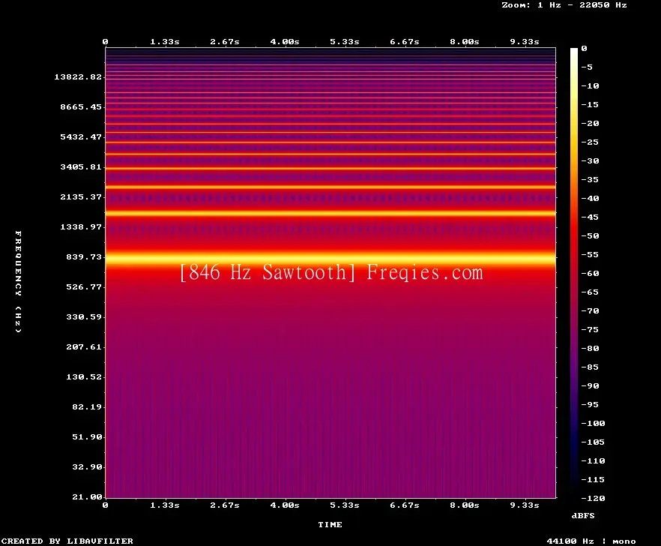661x546 pixels.
Task: Click the bright fundamental band near 839.73 Hz
Action: [330, 258]
